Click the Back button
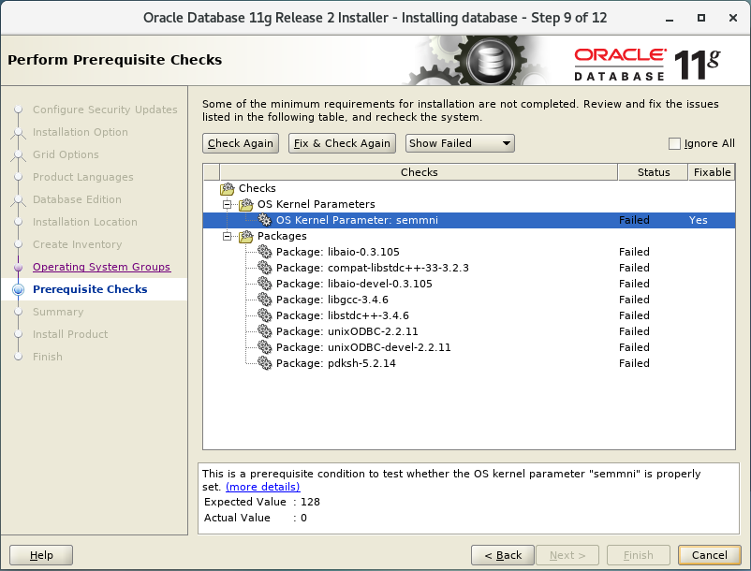Image resolution: width=751 pixels, height=571 pixels. 503,555
